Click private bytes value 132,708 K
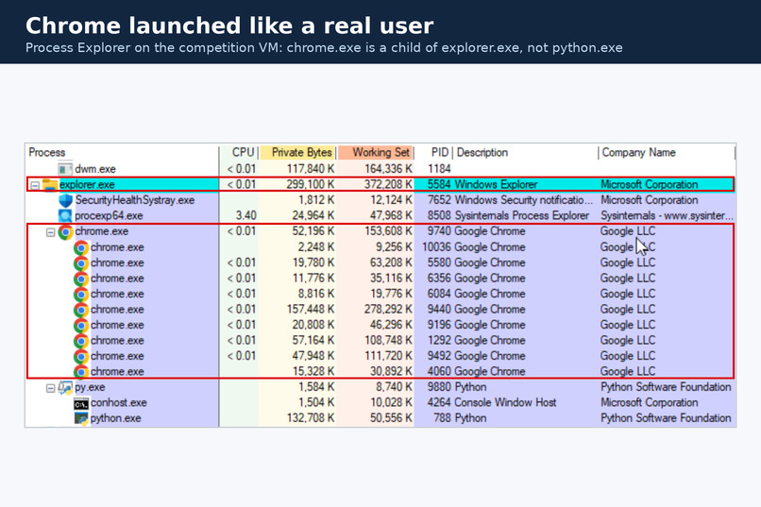 click(x=310, y=418)
